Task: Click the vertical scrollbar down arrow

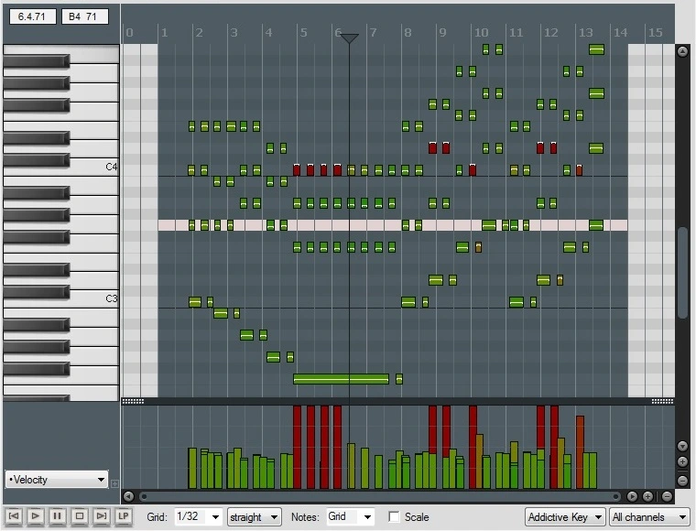Action: 683,446
